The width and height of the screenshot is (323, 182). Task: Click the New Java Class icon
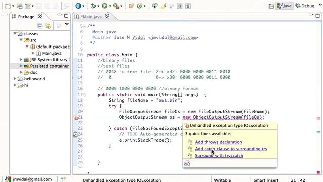tap(139, 6)
